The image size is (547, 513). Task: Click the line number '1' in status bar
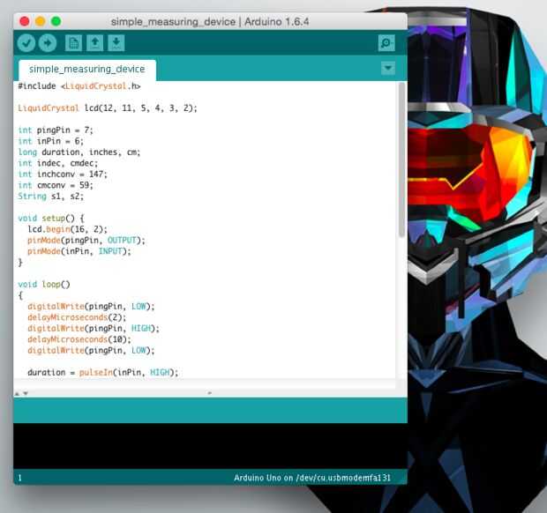20,478
